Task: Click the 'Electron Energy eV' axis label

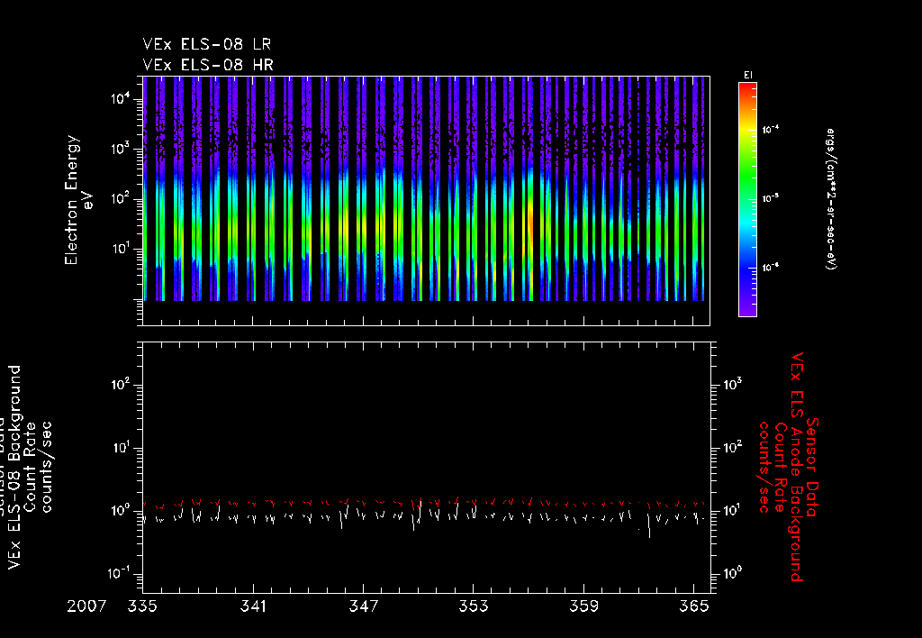Action: pyautogui.click(x=79, y=200)
